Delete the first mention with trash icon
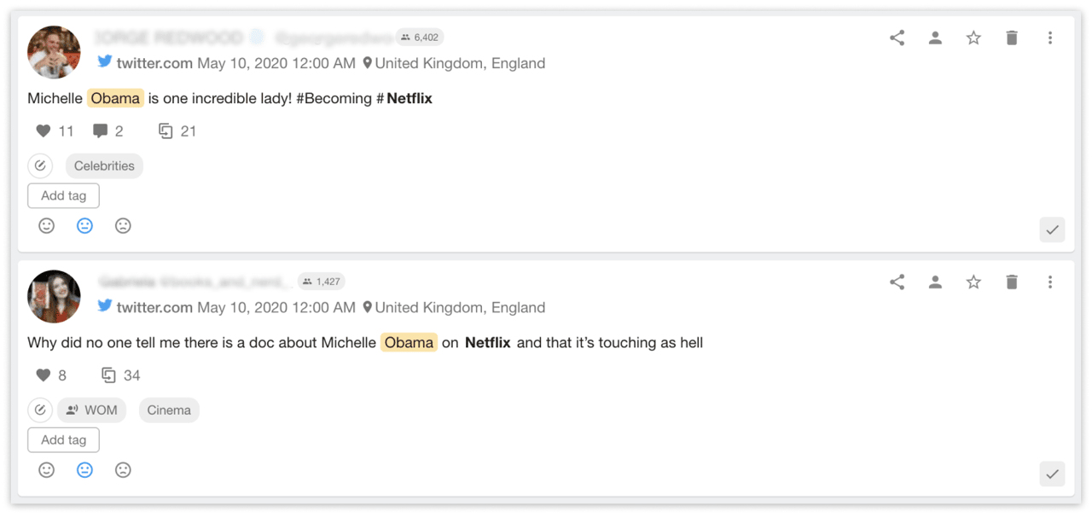1092x517 pixels. [1012, 38]
